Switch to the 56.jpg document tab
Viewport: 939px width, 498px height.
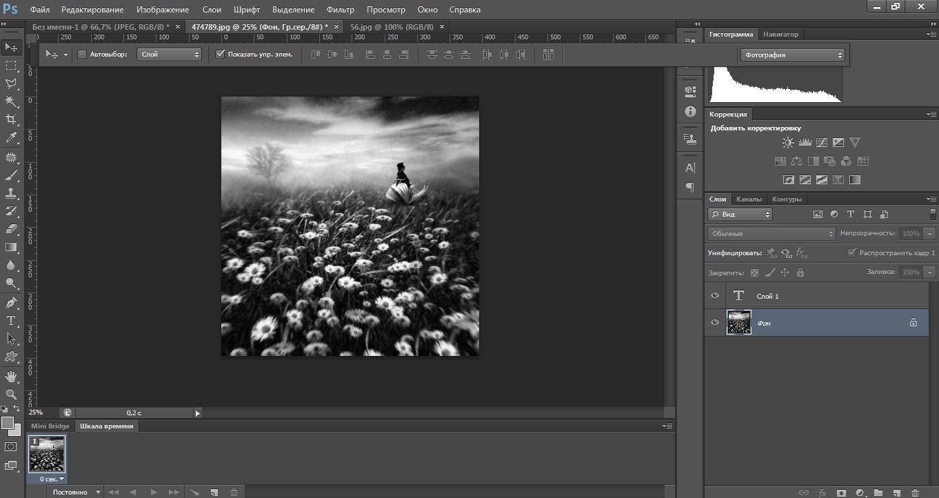tap(392, 26)
